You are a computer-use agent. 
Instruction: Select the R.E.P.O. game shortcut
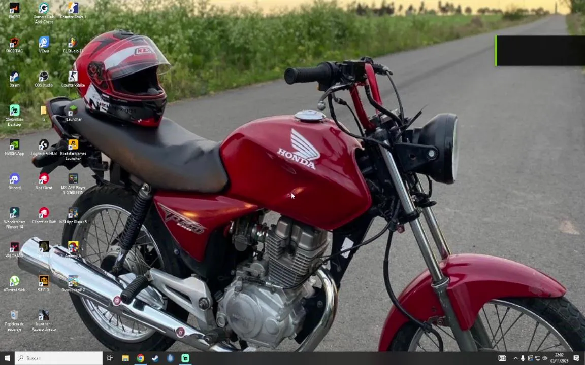tap(44, 284)
